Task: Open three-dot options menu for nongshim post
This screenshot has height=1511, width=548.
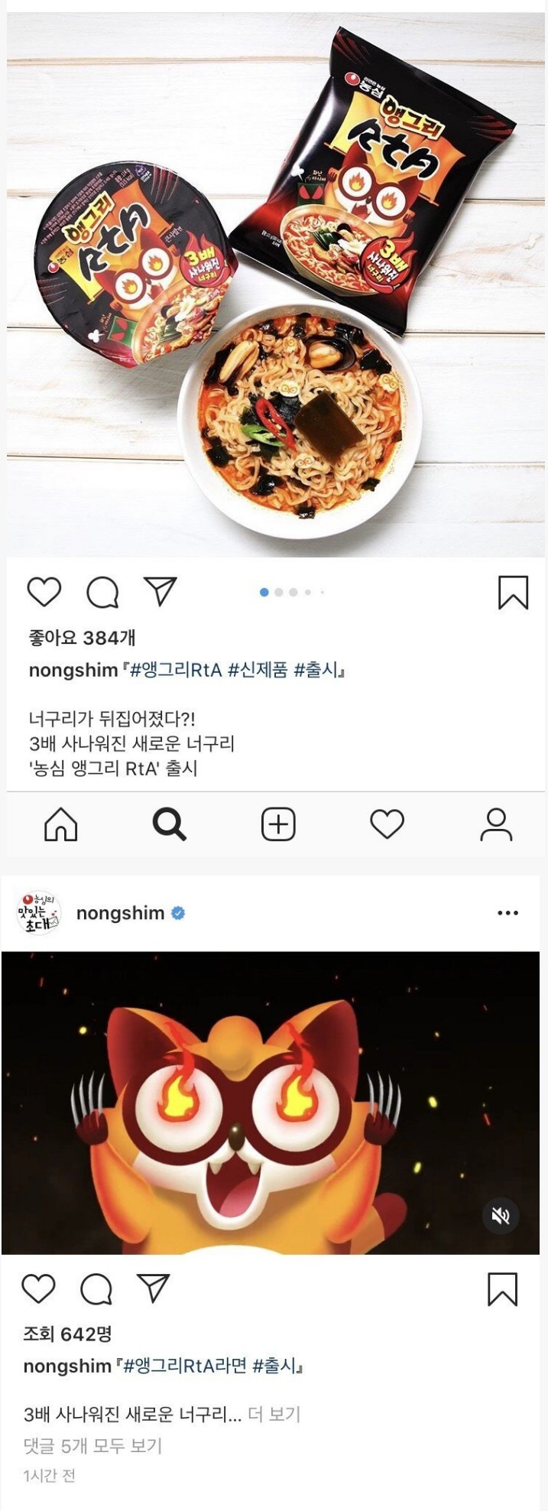Action: pos(507,913)
